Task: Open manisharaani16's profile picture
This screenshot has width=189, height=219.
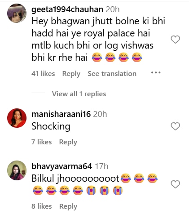Action: click(17, 118)
